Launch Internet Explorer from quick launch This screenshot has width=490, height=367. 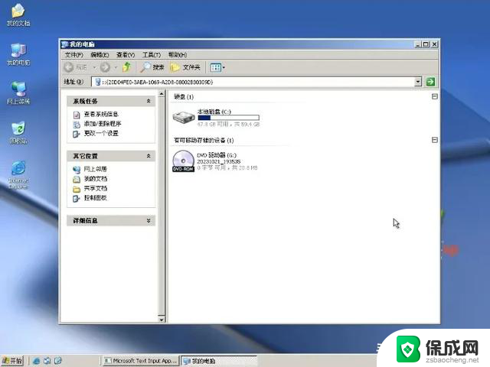[x=36, y=361]
